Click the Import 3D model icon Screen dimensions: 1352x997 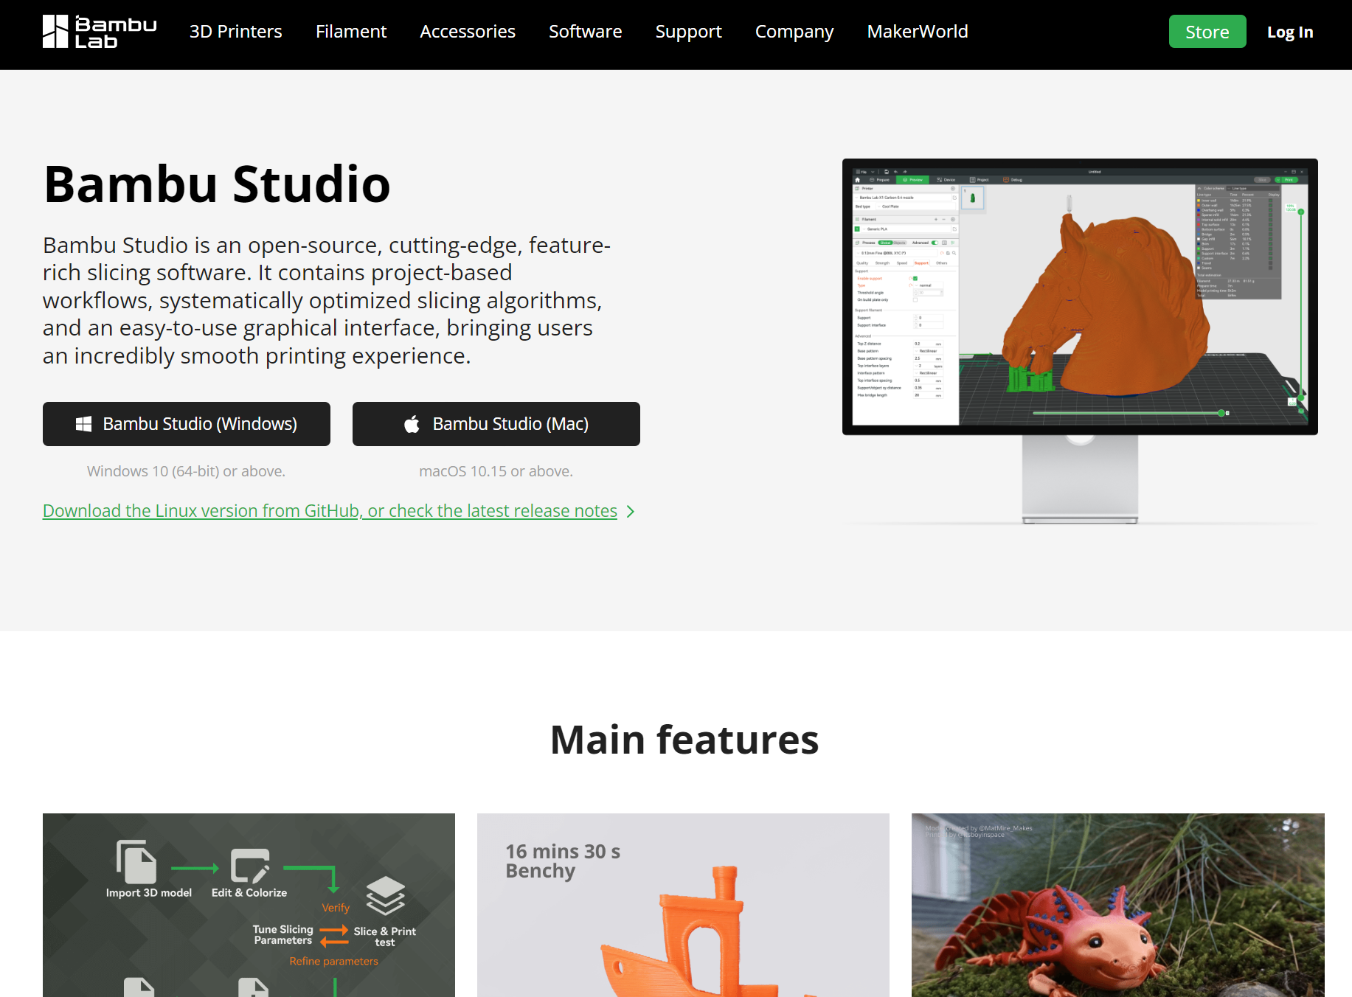point(136,861)
